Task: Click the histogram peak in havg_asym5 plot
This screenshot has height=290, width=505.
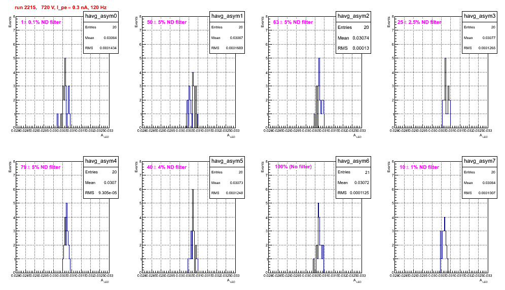Action: click(193, 190)
